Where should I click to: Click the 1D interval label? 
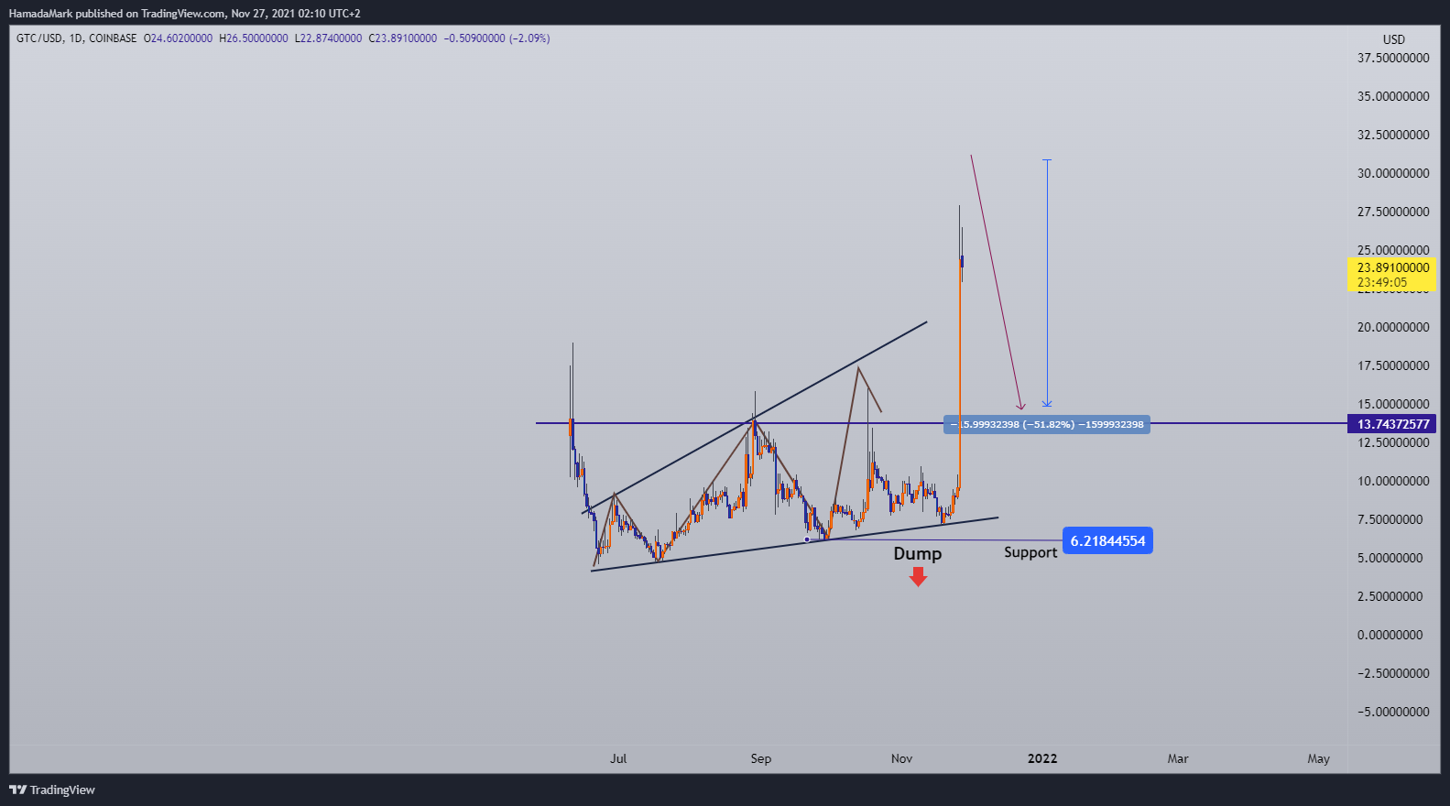pos(76,38)
